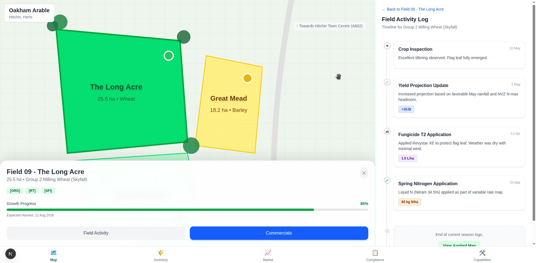Click the 12 Apr date label
The image size is (536, 263).
[x=515, y=134]
